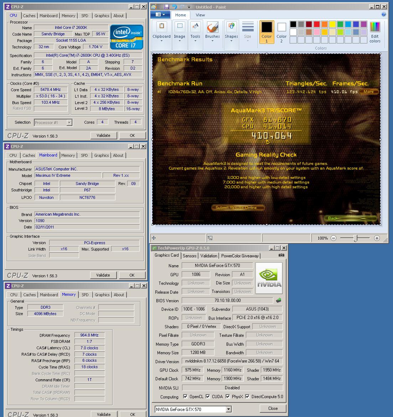Click Submit Results Online in AquaMark3 image

tap(237, 208)
